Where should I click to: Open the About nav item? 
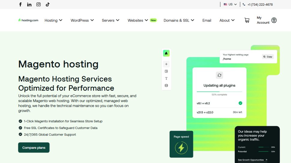point(225,20)
